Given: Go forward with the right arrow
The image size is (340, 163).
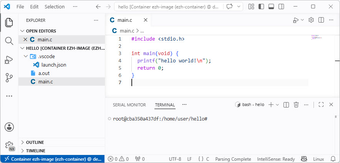Looking at the screenshot, I should (x=108, y=7).
